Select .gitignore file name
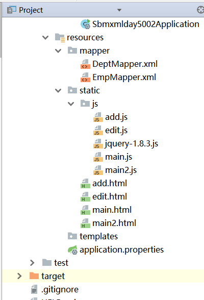The height and width of the screenshot is (300, 204). click(x=60, y=290)
